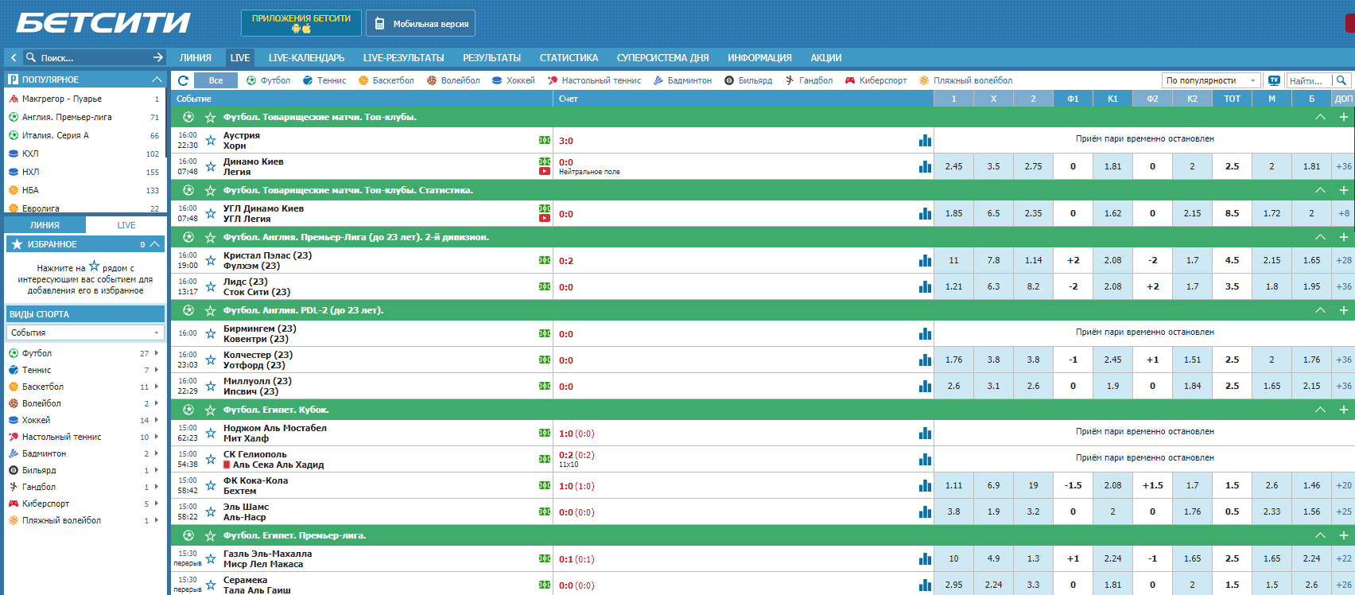Watch video stream for УГЛ Динамо Киев match
The image size is (1355, 595).
click(545, 218)
